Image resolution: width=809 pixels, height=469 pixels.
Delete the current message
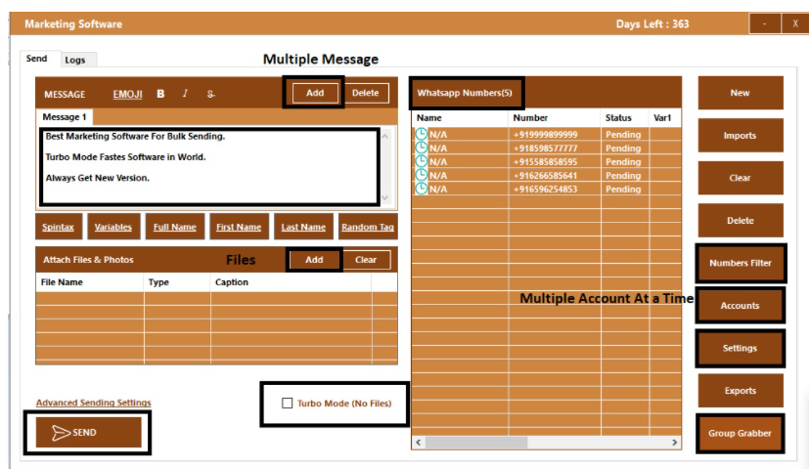click(365, 93)
